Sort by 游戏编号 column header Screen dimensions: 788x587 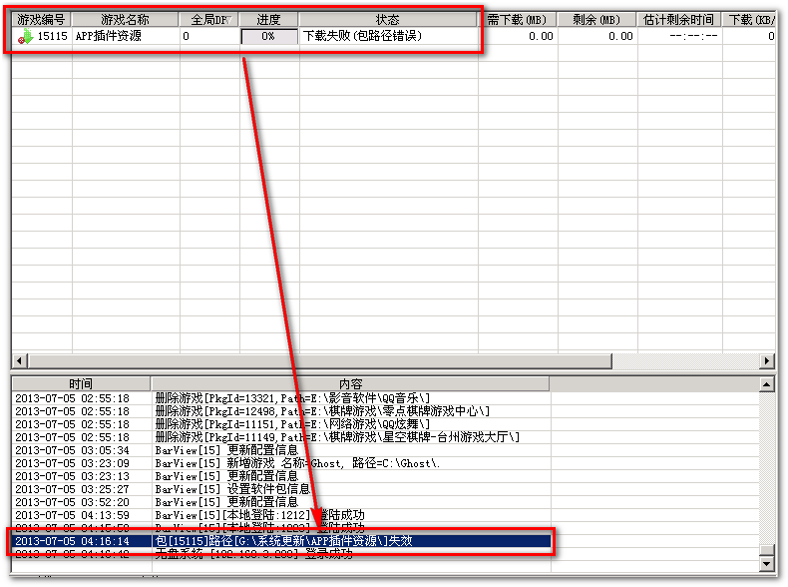pyautogui.click(x=41, y=20)
